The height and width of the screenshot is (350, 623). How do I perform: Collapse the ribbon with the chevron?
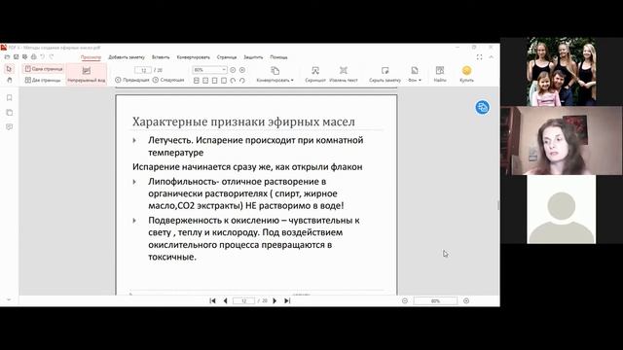[491, 57]
